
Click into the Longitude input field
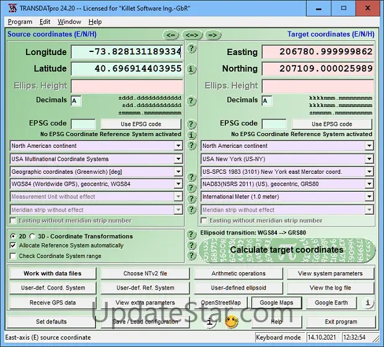click(127, 52)
